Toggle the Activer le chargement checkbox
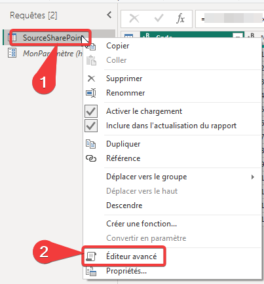 click(x=91, y=111)
